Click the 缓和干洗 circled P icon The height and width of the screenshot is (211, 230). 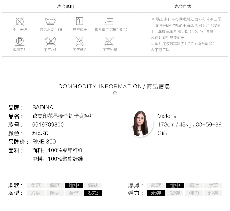pos(20,41)
